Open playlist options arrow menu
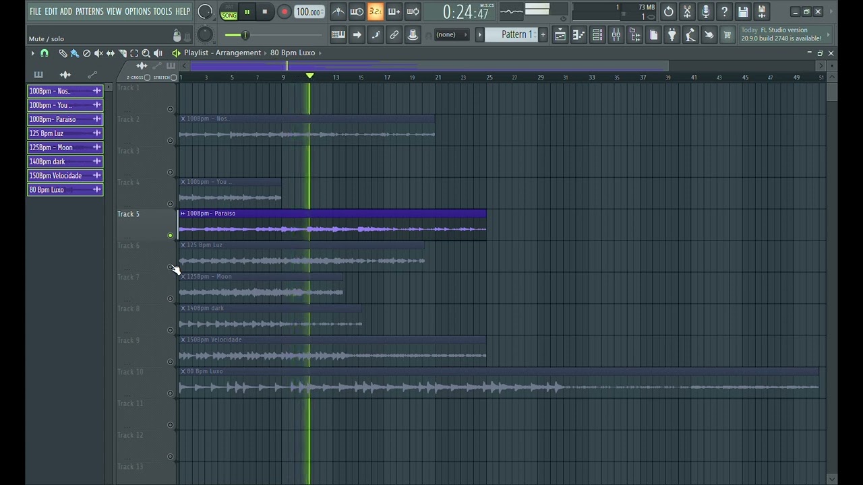The width and height of the screenshot is (863, 485). [32, 53]
